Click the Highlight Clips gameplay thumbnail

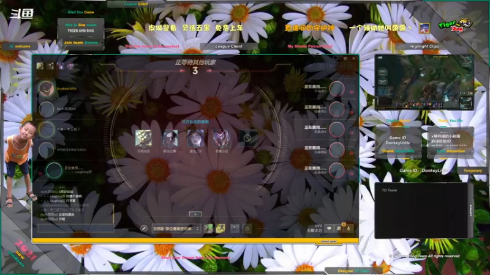424,82
